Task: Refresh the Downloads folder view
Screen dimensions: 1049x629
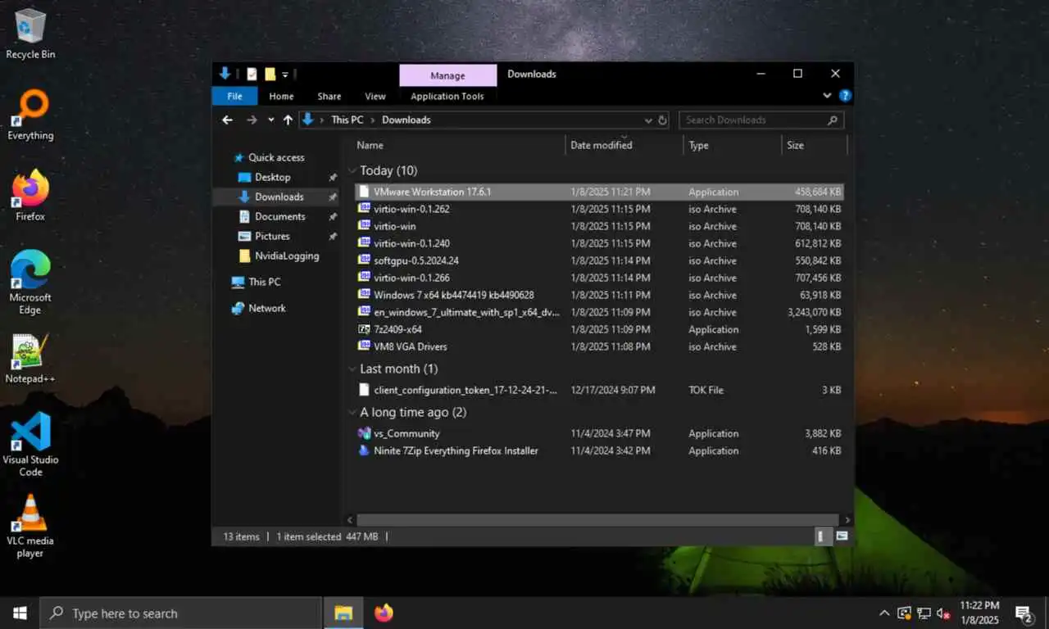Action: (662, 120)
